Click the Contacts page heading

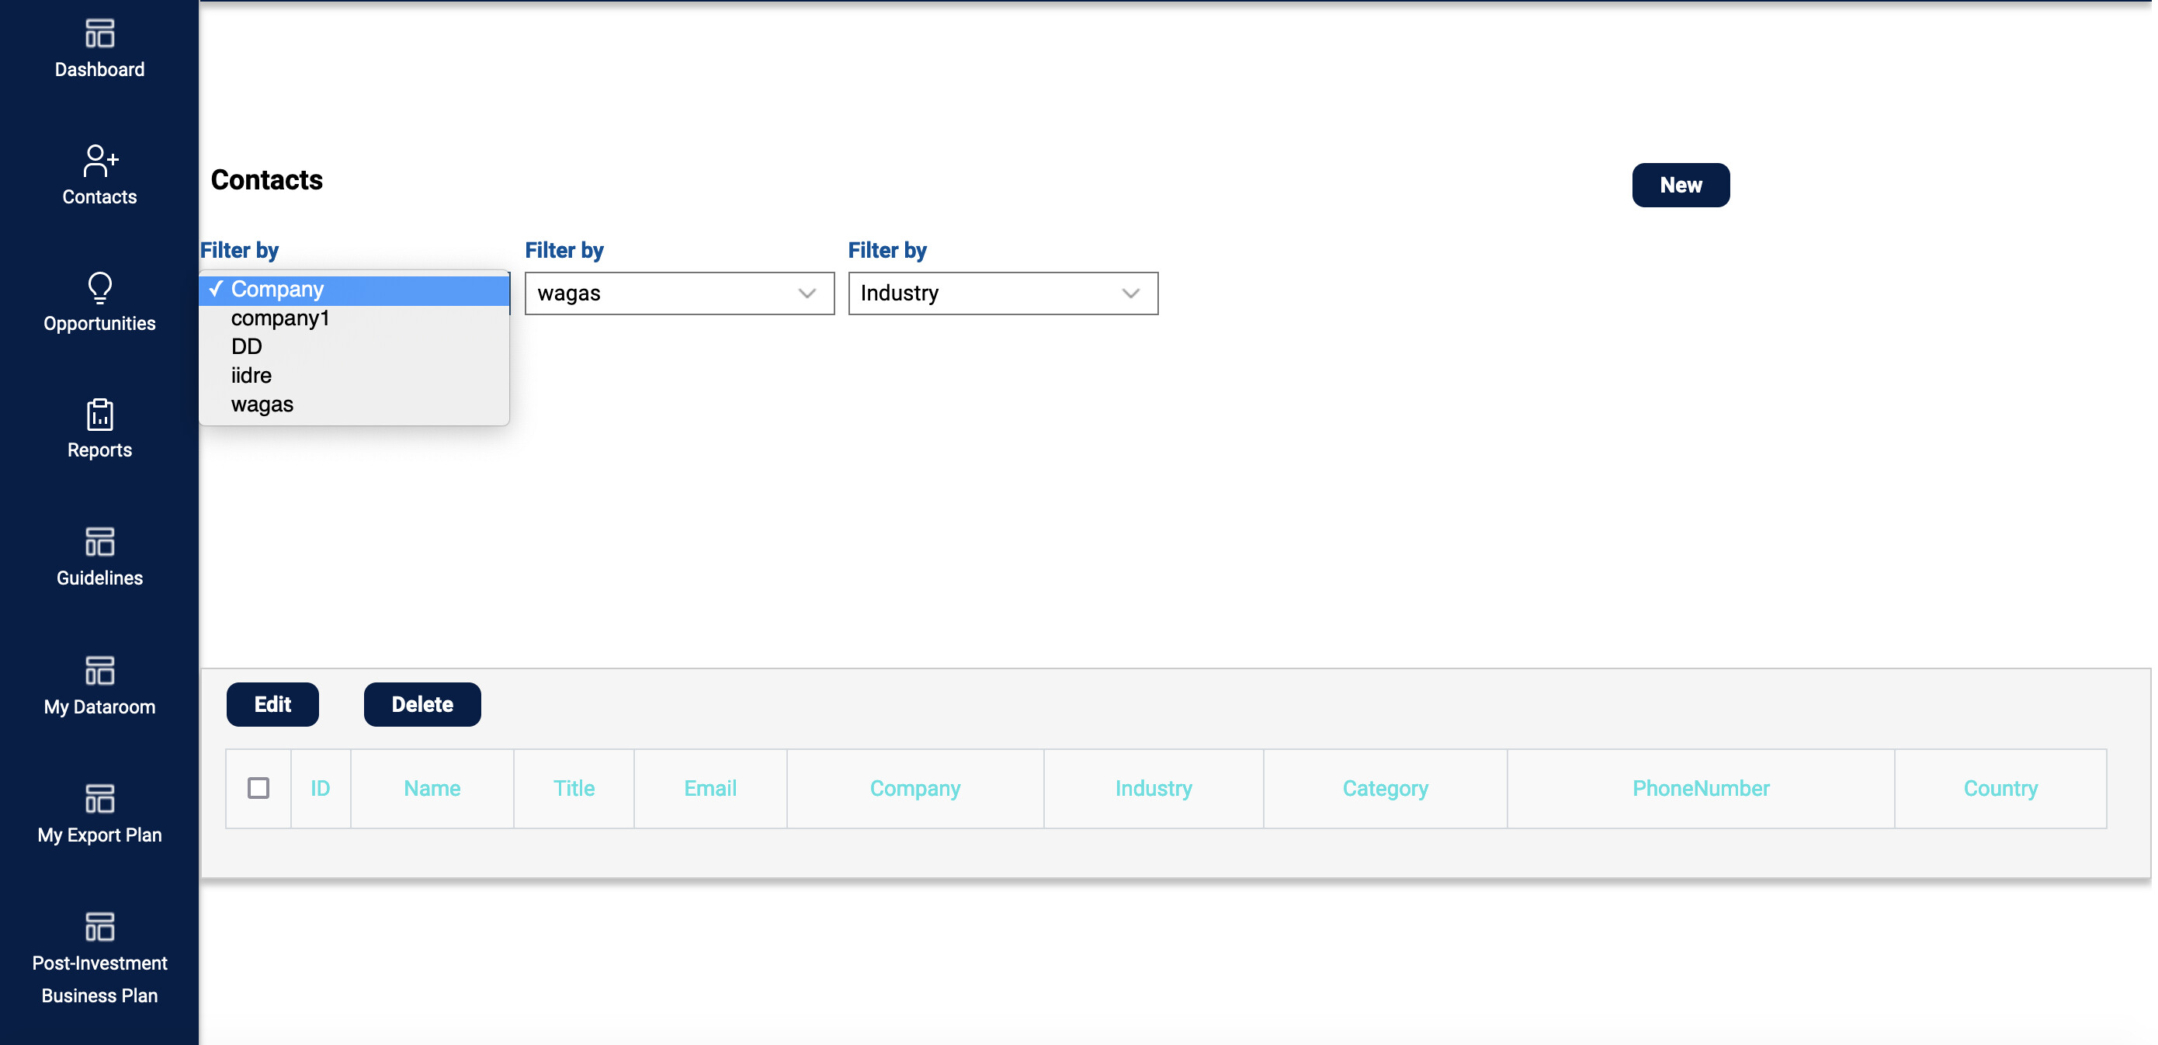point(266,180)
